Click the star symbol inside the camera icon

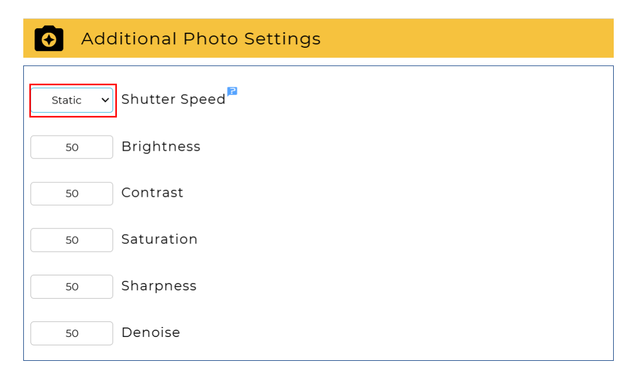click(x=49, y=40)
